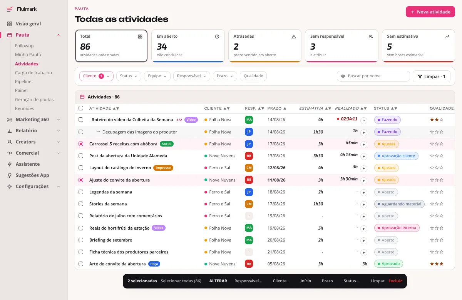Assign responsible on Relatório de julho row
The height and width of the screenshot is (300, 462).
click(x=249, y=216)
